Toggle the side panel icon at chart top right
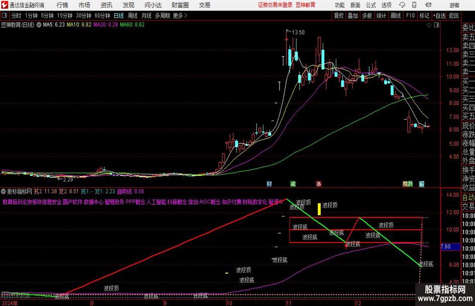475x306 pixels. click(x=436, y=25)
